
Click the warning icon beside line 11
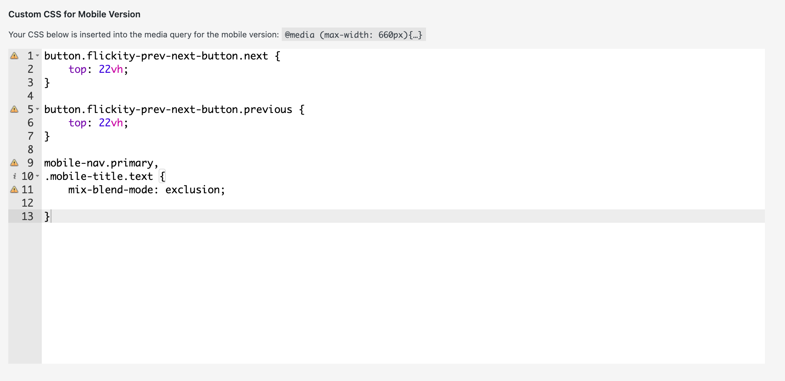15,189
